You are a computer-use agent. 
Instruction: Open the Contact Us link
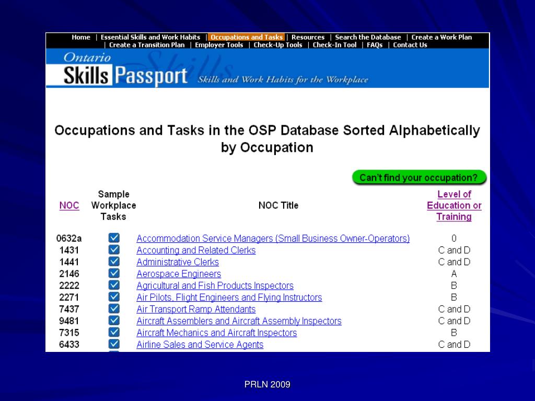tap(410, 45)
